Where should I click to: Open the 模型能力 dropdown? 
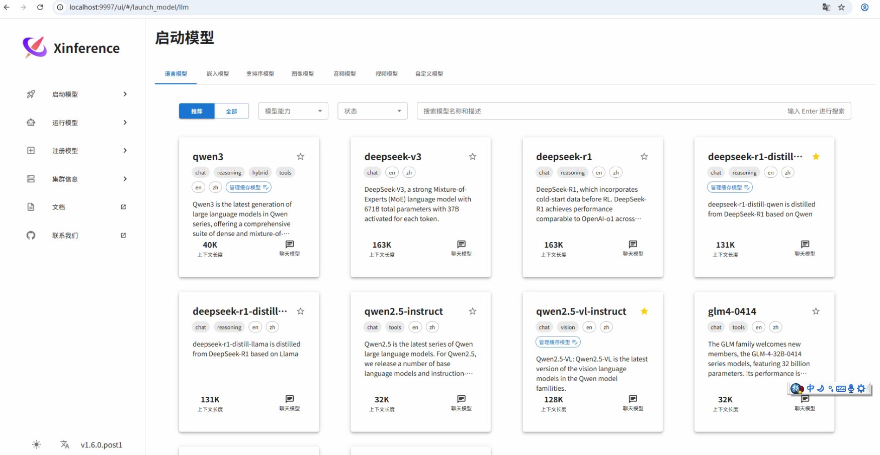pyautogui.click(x=293, y=111)
